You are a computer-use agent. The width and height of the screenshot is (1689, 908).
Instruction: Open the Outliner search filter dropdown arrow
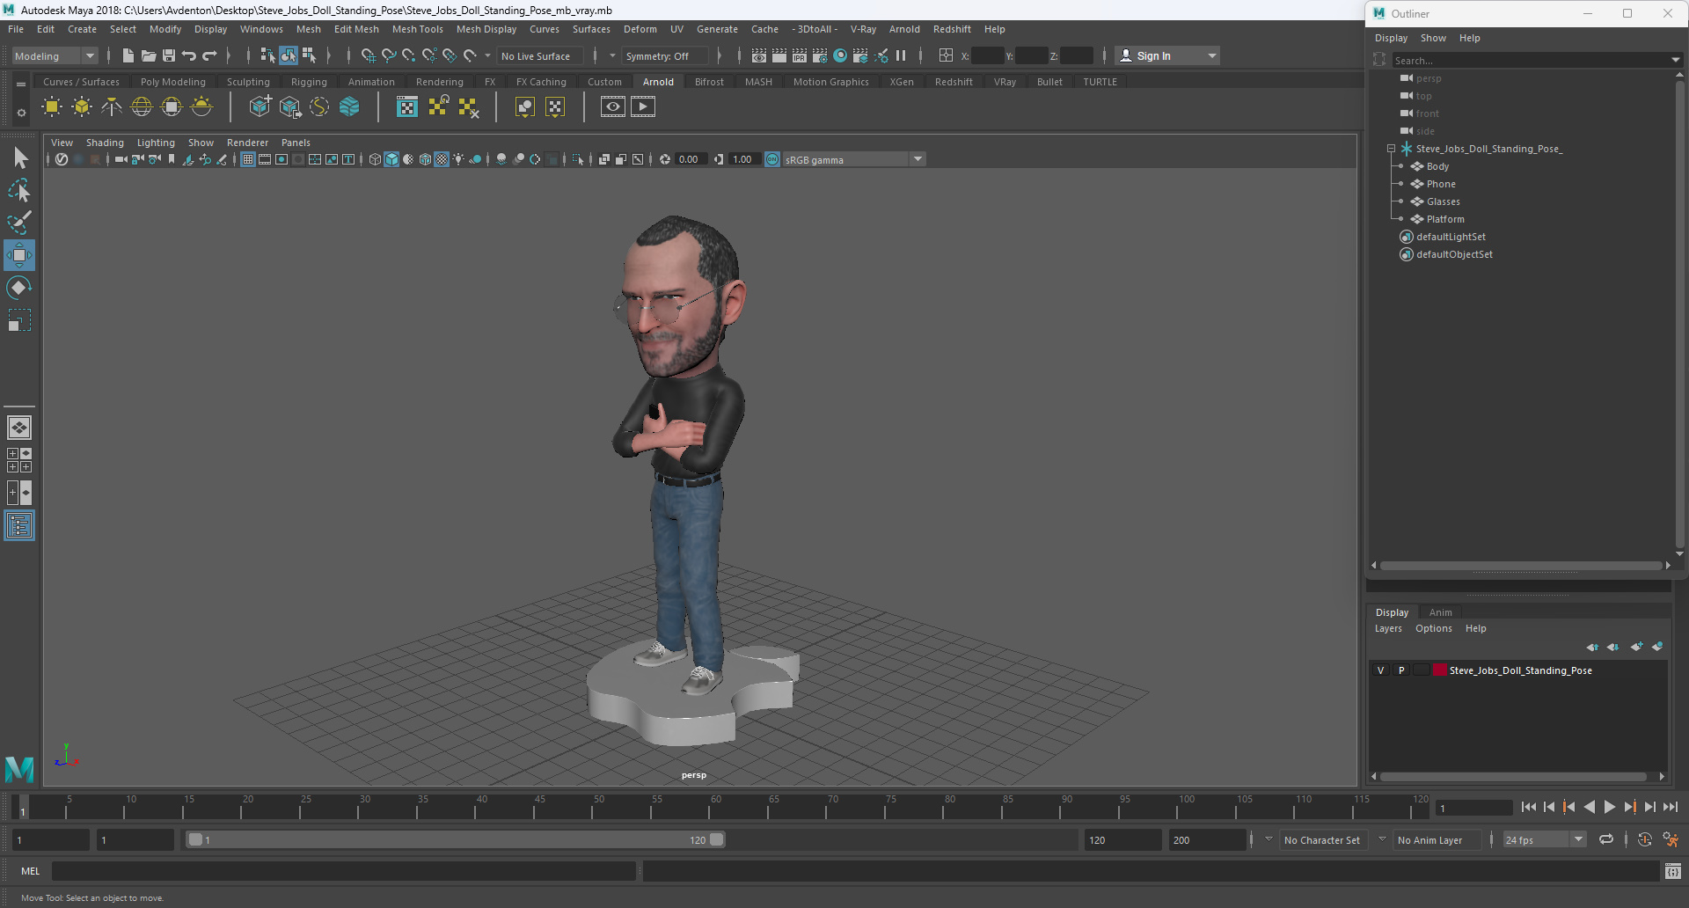1675,61
